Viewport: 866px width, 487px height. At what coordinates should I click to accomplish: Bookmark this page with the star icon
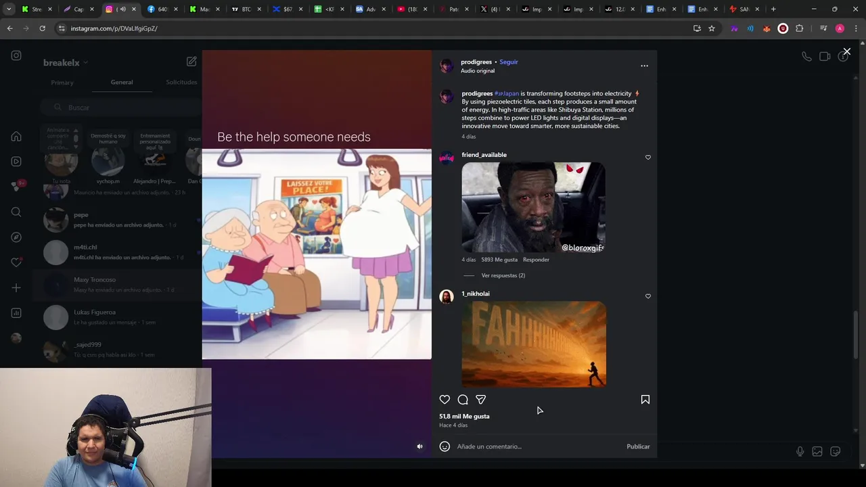712,28
